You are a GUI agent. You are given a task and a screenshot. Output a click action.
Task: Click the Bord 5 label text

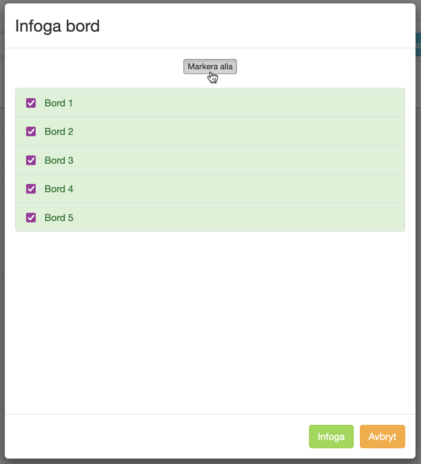point(59,218)
